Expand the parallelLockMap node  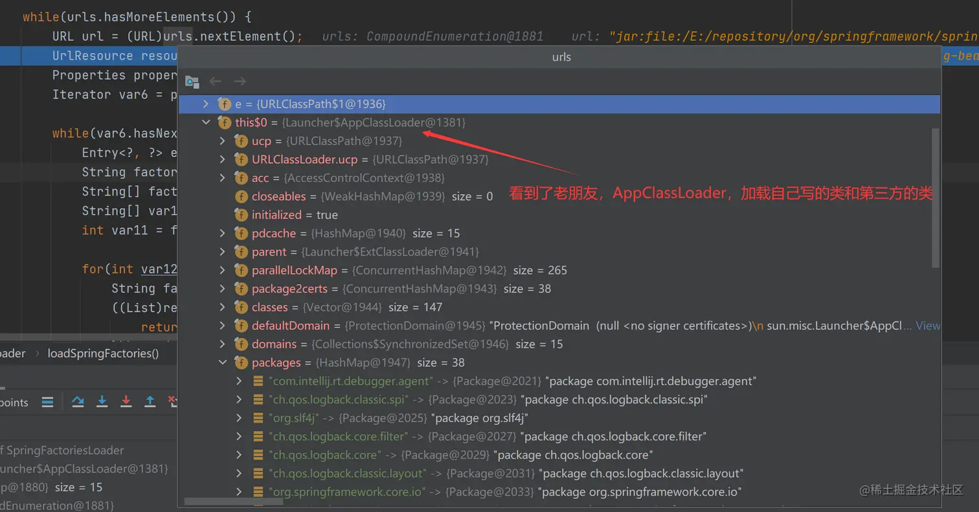222,270
